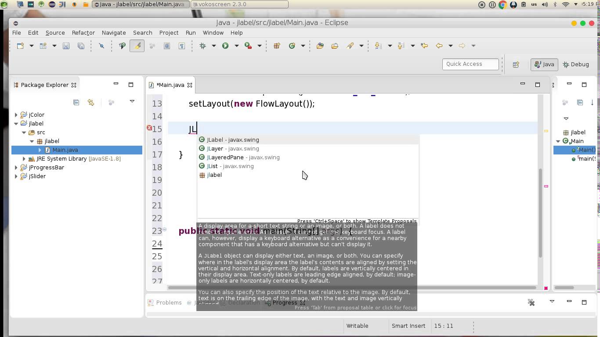Open the Refactor menu

click(x=83, y=32)
